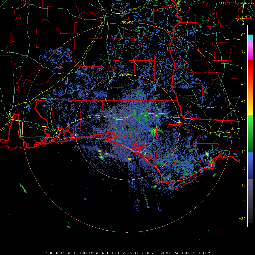Select the "60" value on the dBZ scale

243,68
